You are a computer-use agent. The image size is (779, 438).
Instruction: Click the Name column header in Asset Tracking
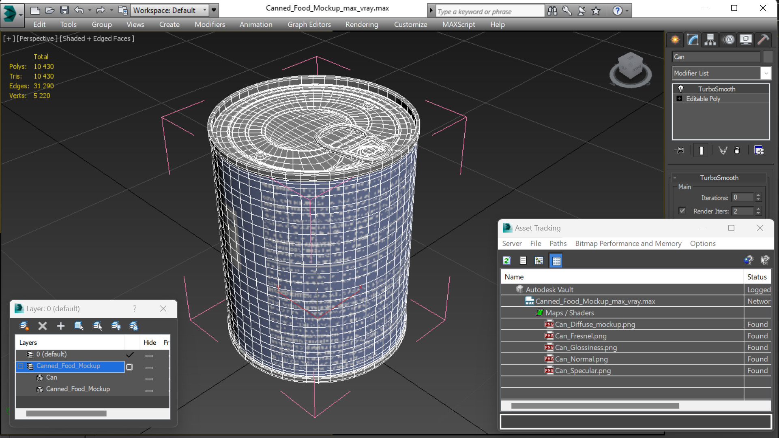click(622, 277)
